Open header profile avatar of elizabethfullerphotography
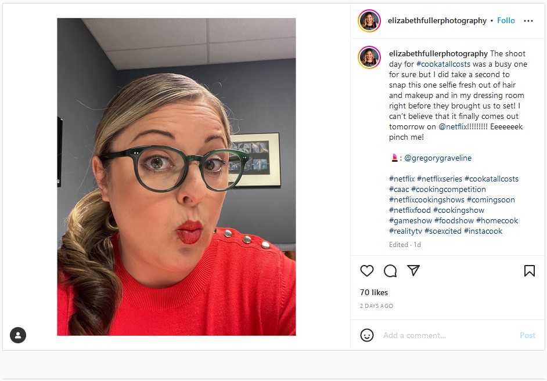The height and width of the screenshot is (381, 547). (369, 21)
